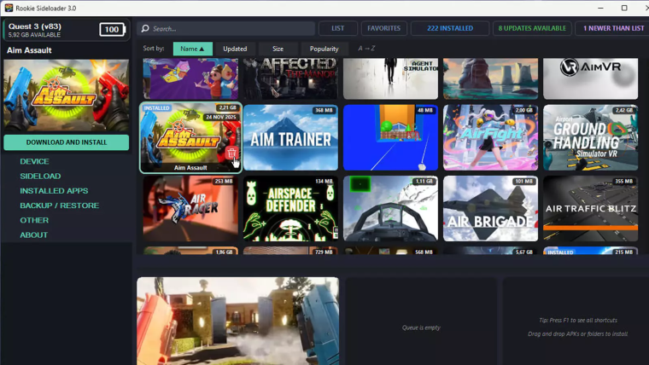Click the search games input field

pos(231,28)
